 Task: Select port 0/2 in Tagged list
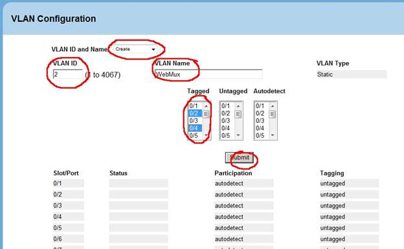click(195, 113)
